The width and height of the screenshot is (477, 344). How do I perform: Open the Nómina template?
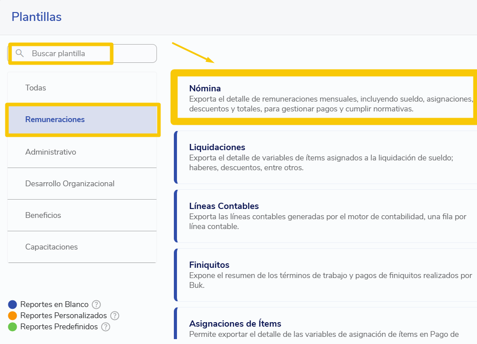[325, 98]
